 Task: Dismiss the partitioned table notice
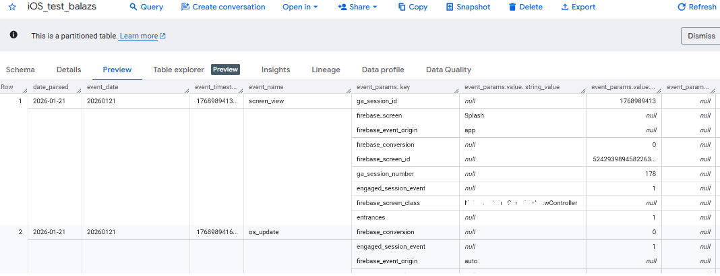700,36
